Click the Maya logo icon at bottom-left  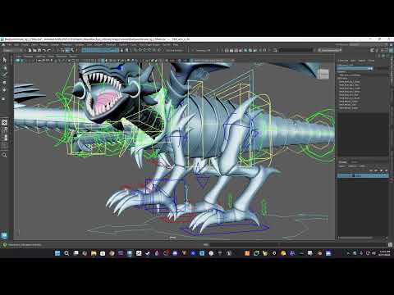pyautogui.click(x=5, y=235)
